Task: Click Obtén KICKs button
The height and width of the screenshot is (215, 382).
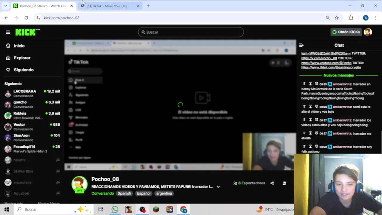Action: click(346, 32)
